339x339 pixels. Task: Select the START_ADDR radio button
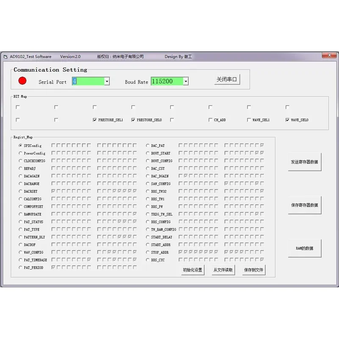coord(147,245)
